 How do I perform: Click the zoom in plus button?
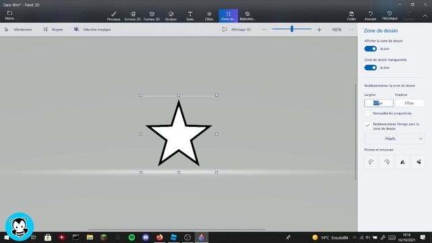click(319, 30)
